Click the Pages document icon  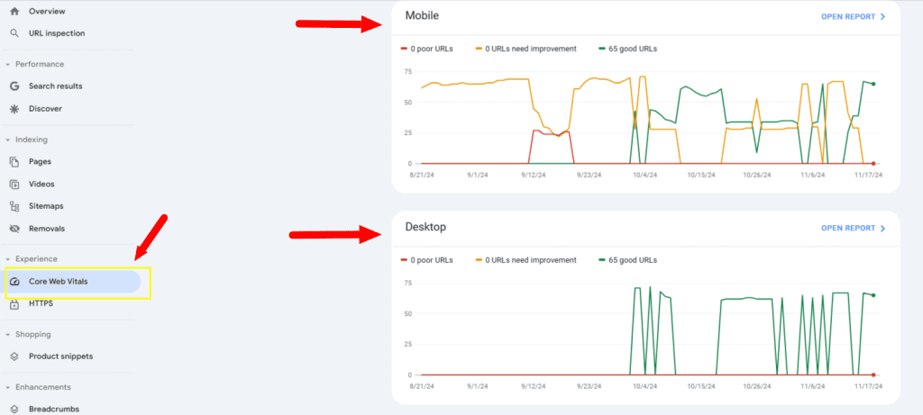(14, 162)
